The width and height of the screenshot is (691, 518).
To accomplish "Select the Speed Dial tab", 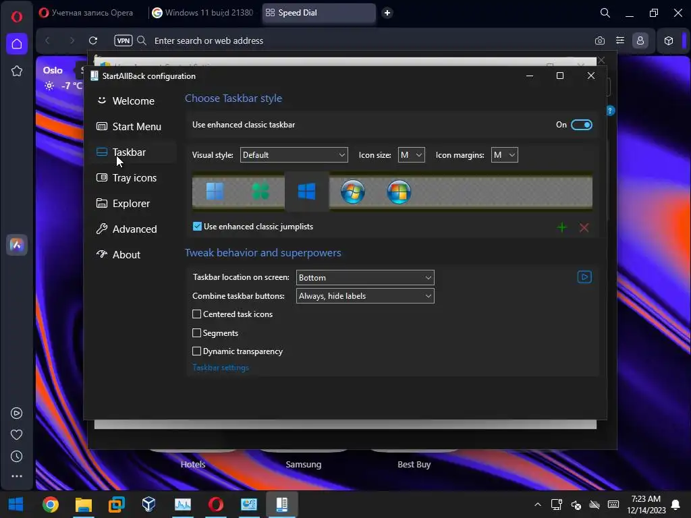I will [319, 13].
